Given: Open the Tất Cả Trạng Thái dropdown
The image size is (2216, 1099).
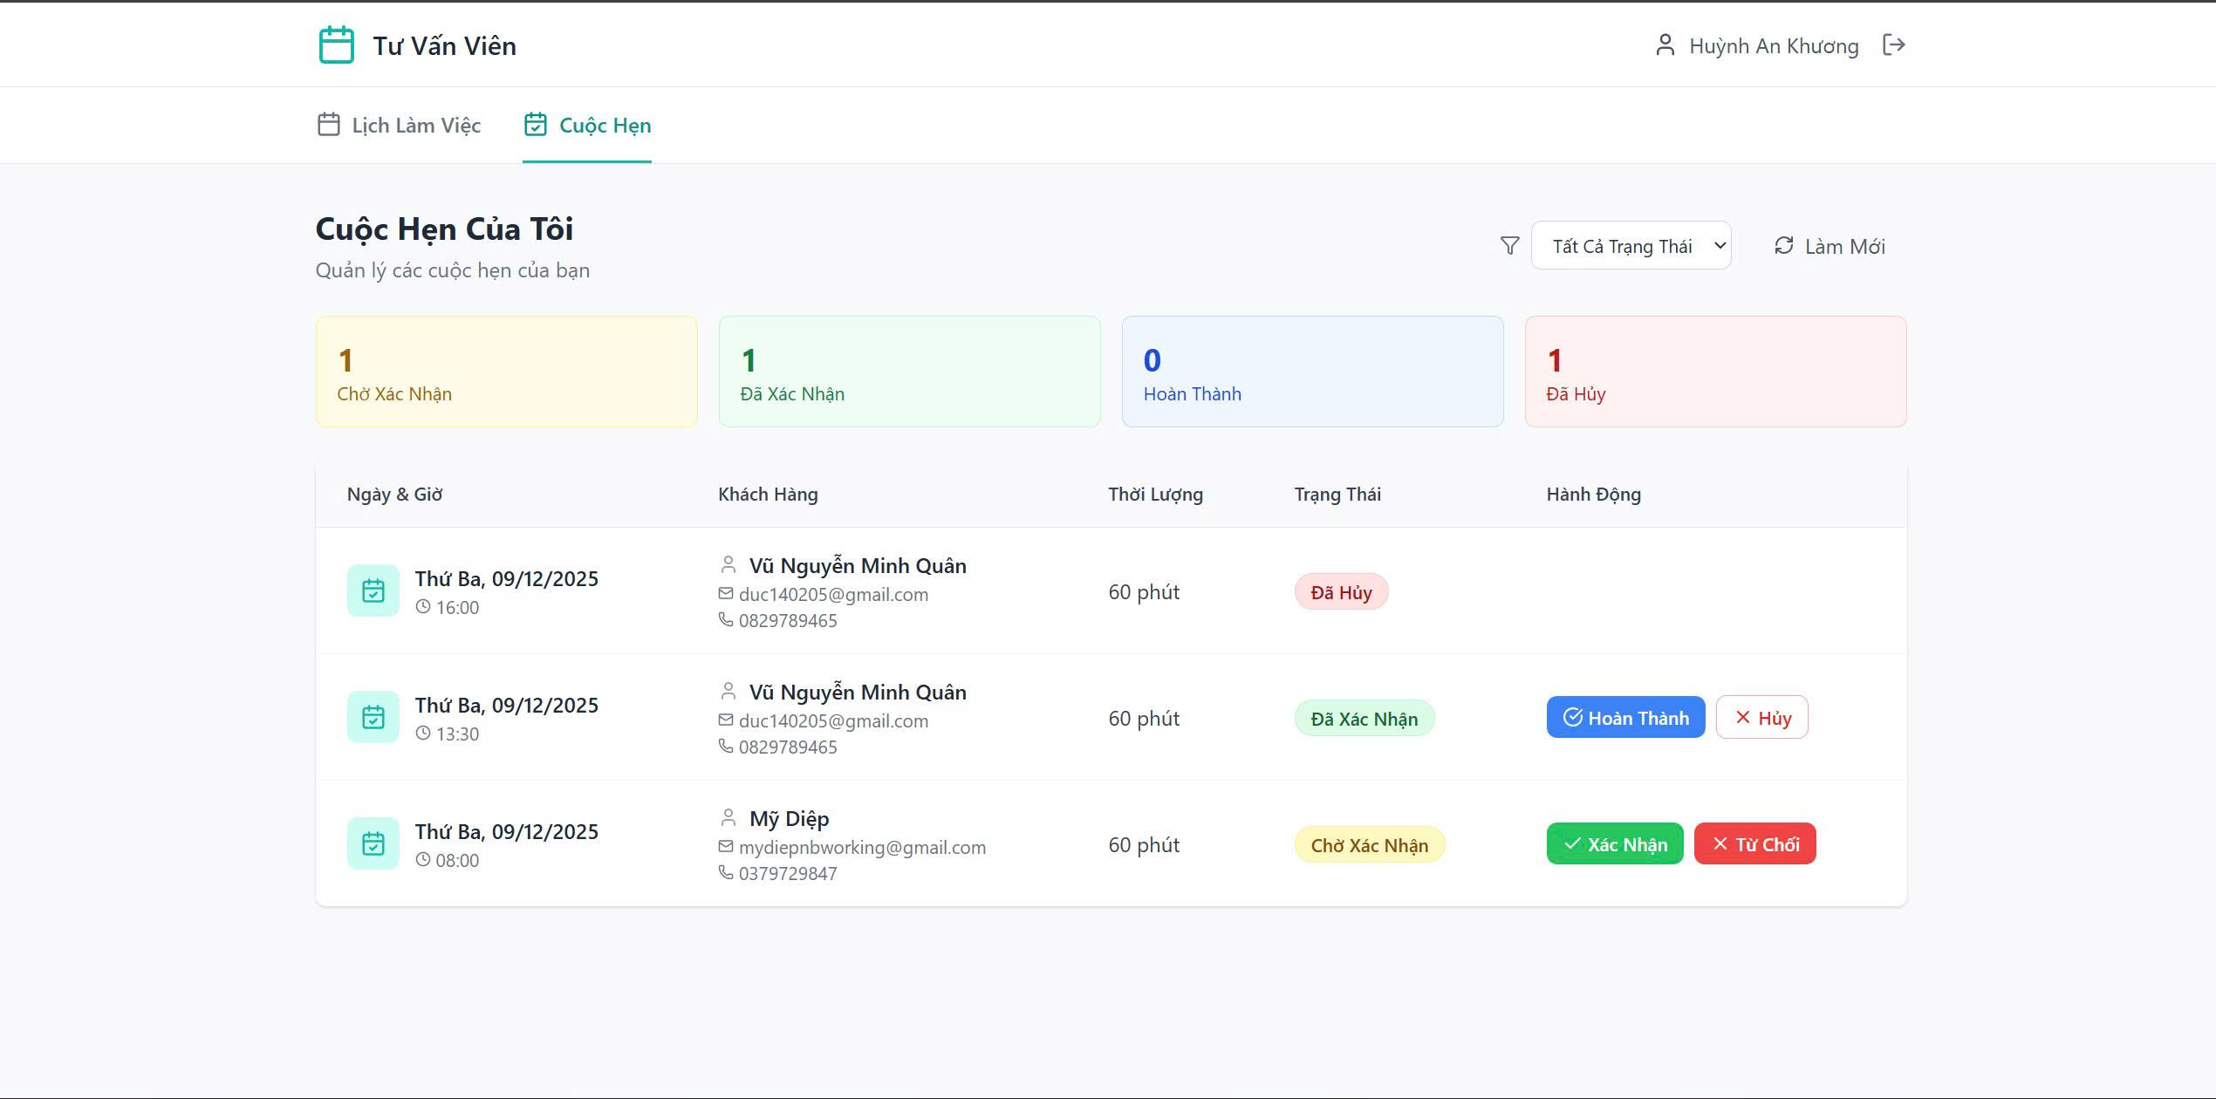Looking at the screenshot, I should click(1631, 246).
